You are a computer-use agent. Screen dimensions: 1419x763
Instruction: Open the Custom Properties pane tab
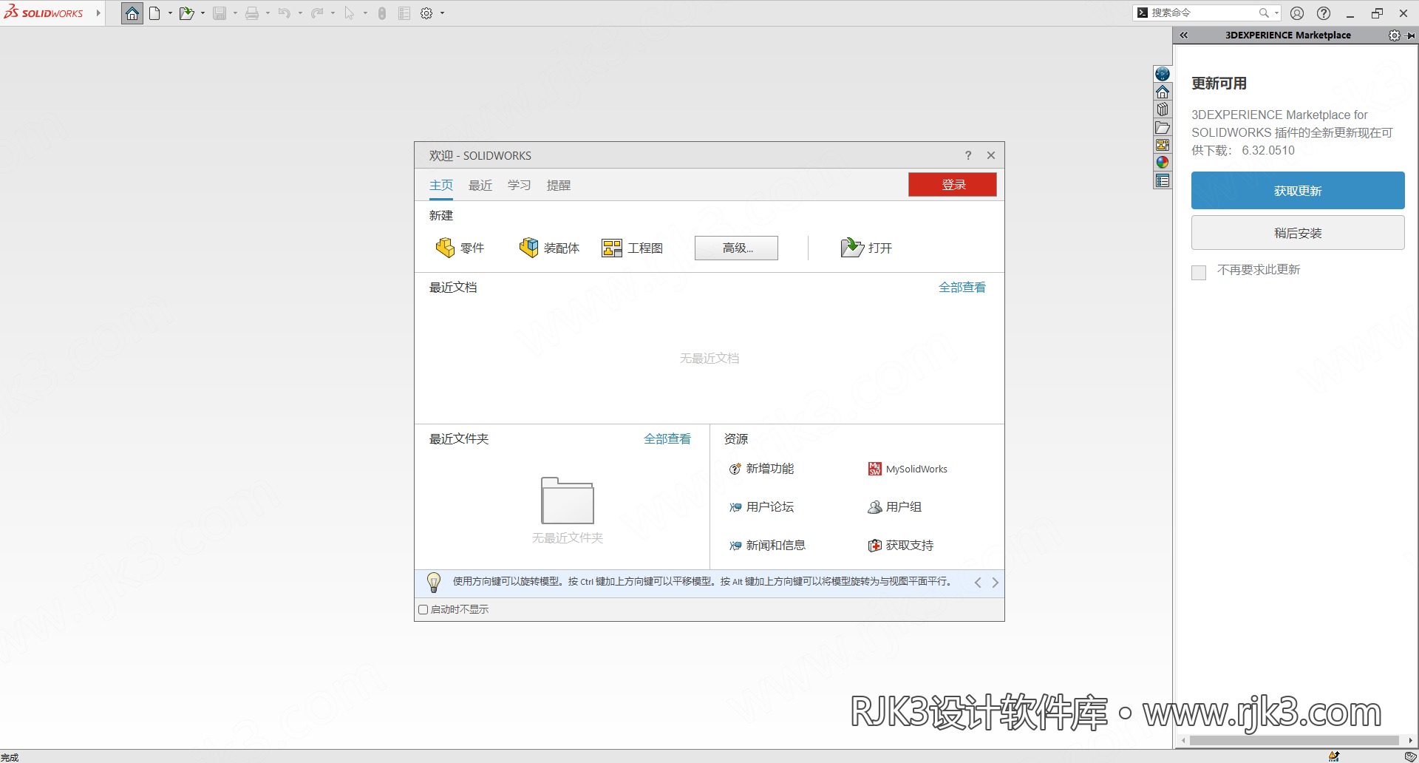(1163, 180)
